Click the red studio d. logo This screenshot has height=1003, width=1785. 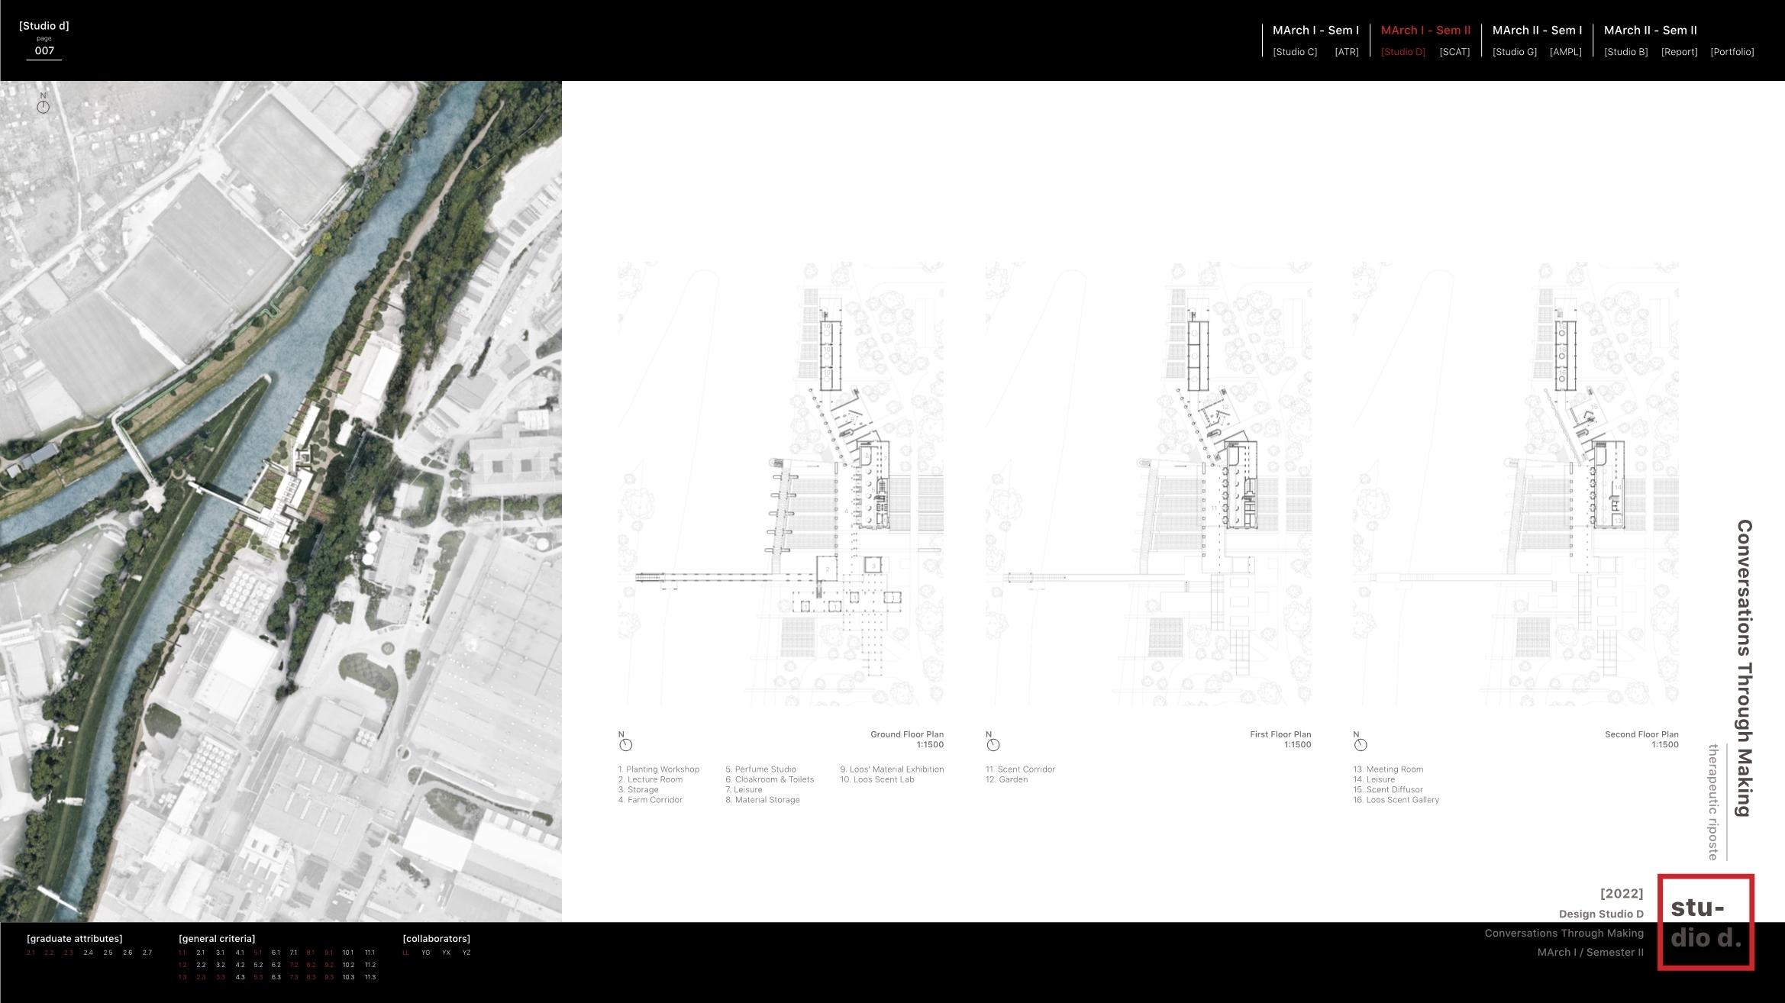(1705, 922)
